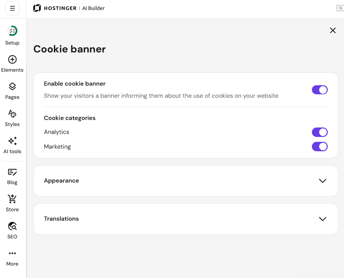Turn off Analytics cookie category
The width and height of the screenshot is (344, 278).
point(320,132)
